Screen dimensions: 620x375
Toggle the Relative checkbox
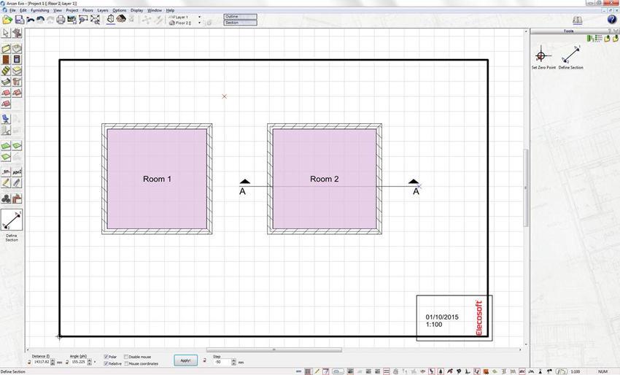106,363
